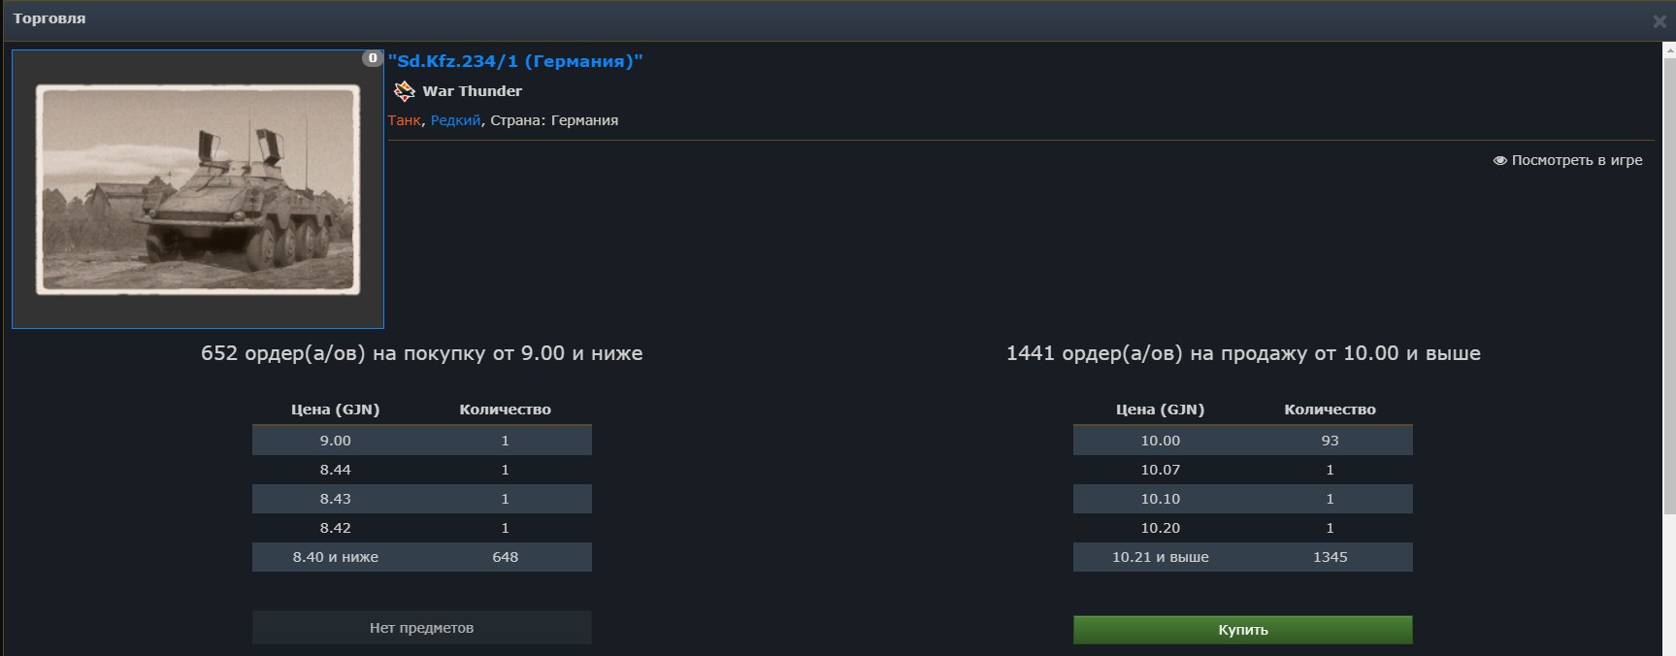Viewport: 1676px width, 656px height.
Task: Click the Sd.Kfz.234/1 vehicle thumbnail
Action: (x=198, y=189)
